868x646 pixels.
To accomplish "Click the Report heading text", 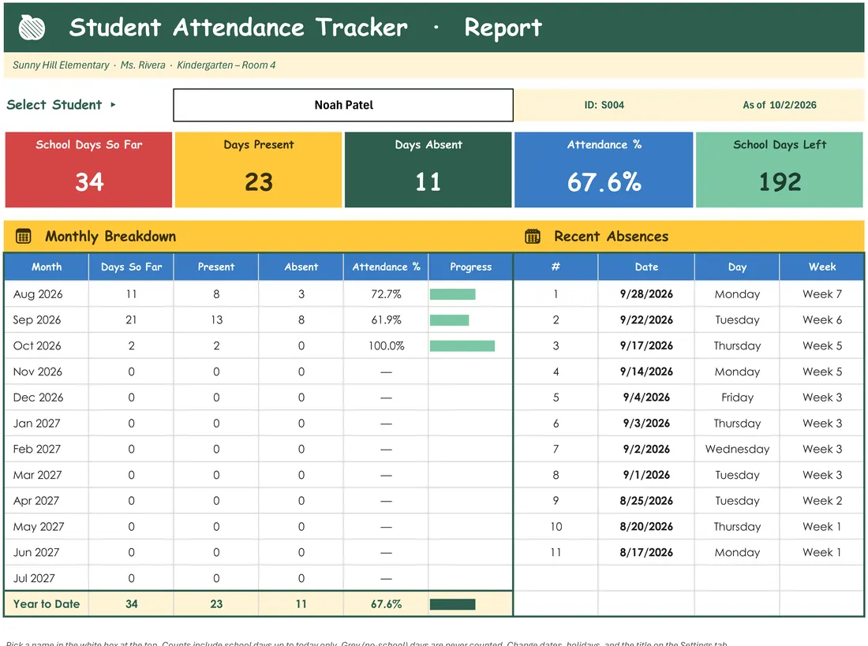I will coord(503,28).
